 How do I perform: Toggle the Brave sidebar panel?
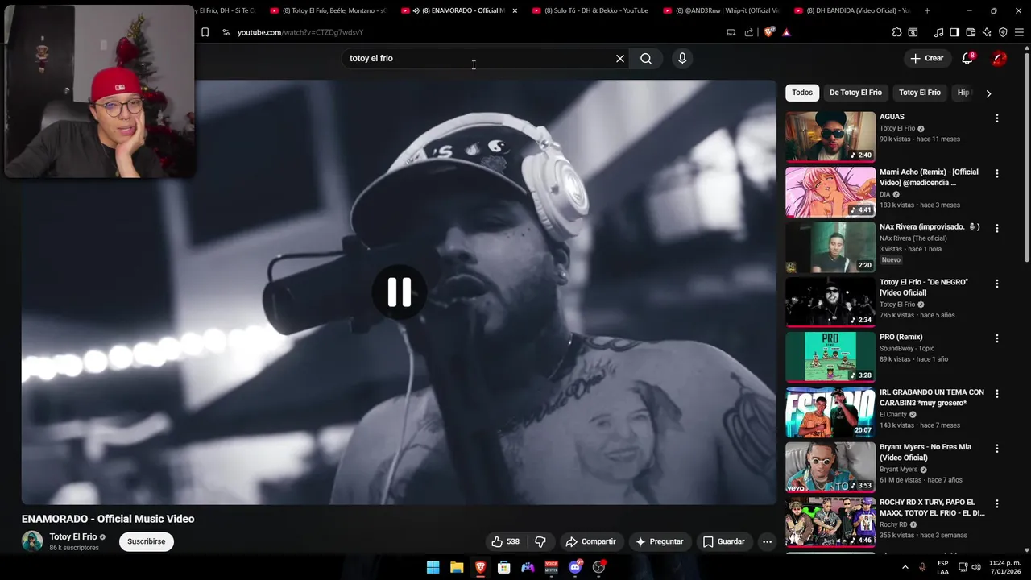pyautogui.click(x=954, y=32)
